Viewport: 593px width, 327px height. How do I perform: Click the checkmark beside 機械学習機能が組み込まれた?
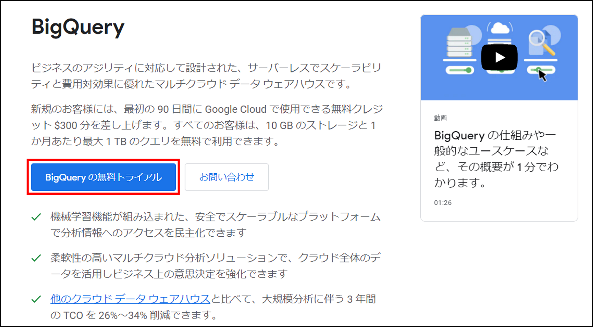click(x=36, y=217)
